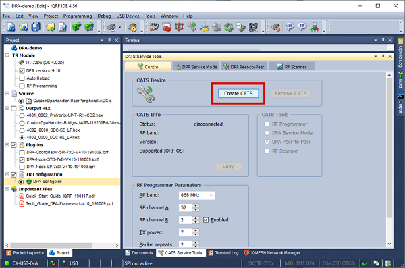This screenshot has height=268, width=405.
Task: Click the chip with red dot icon
Action: pos(276,27)
